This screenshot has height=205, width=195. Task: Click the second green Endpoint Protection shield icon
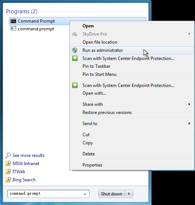point(75,85)
